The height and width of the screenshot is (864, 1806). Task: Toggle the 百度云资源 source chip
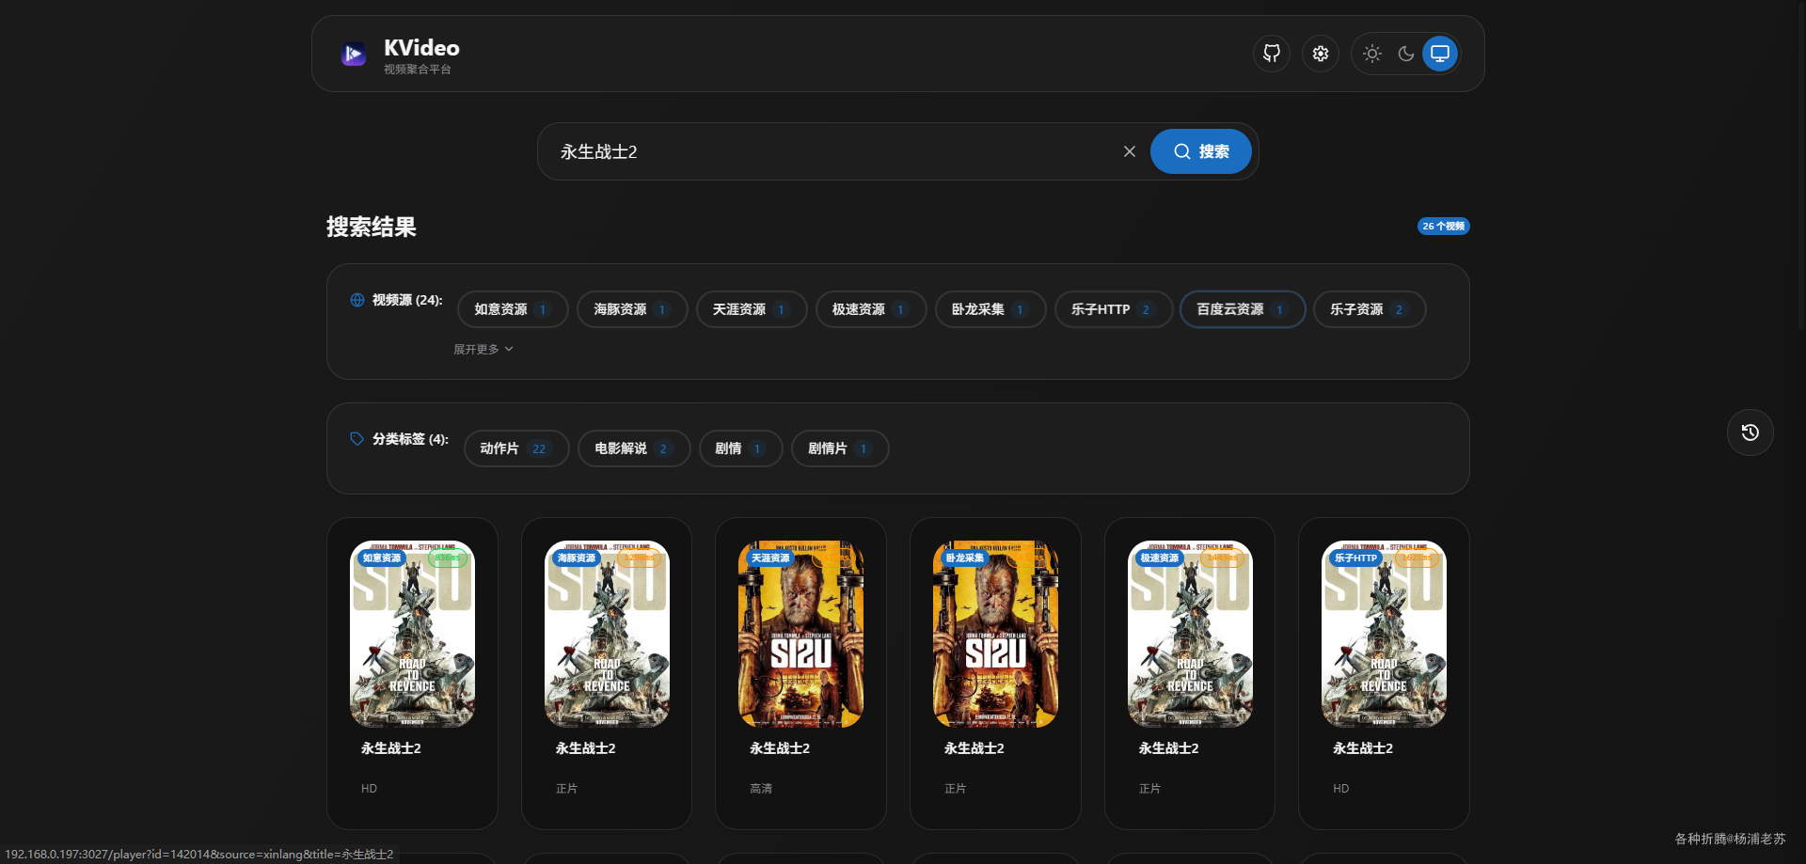coord(1243,309)
